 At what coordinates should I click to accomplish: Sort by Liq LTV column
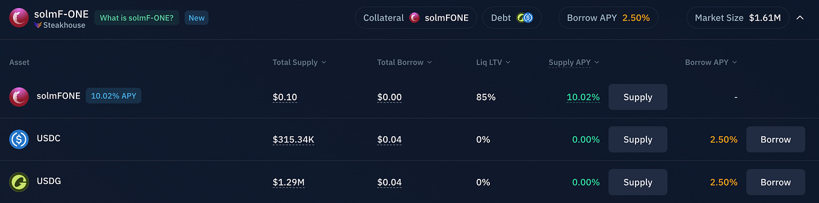[493, 62]
